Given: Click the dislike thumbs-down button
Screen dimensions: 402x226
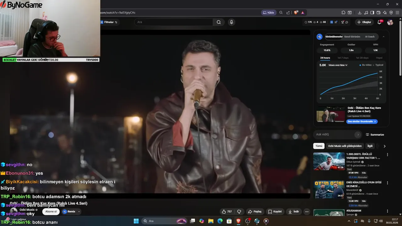Looking at the screenshot, I should (239, 212).
